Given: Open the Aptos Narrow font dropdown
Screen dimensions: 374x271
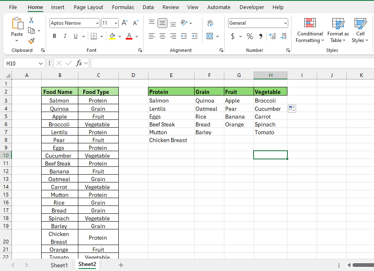Looking at the screenshot, I should click(x=97, y=23).
